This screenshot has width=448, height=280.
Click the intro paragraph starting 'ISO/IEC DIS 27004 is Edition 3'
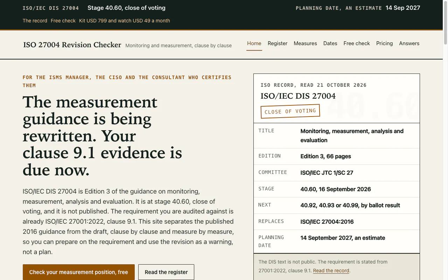tap(128, 222)
